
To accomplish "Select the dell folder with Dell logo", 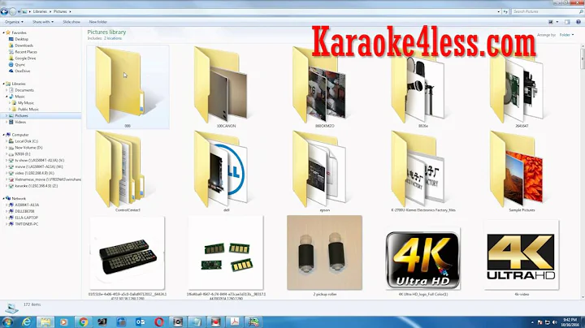I will [x=226, y=171].
